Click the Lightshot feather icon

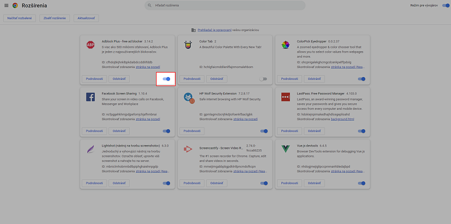click(90, 149)
